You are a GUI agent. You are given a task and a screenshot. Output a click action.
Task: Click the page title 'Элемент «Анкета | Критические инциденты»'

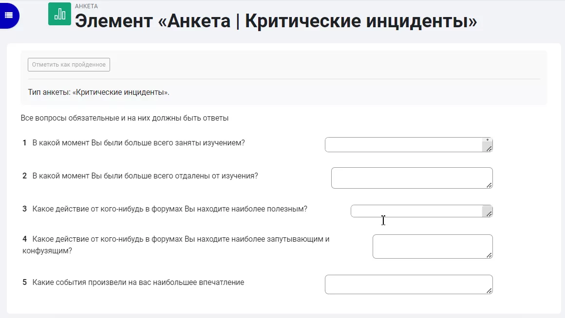click(x=276, y=21)
